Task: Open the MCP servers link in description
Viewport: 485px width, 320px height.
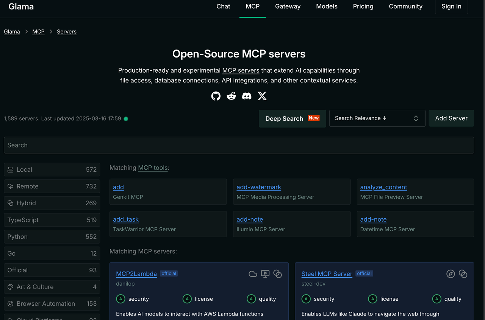Action: pos(241,70)
